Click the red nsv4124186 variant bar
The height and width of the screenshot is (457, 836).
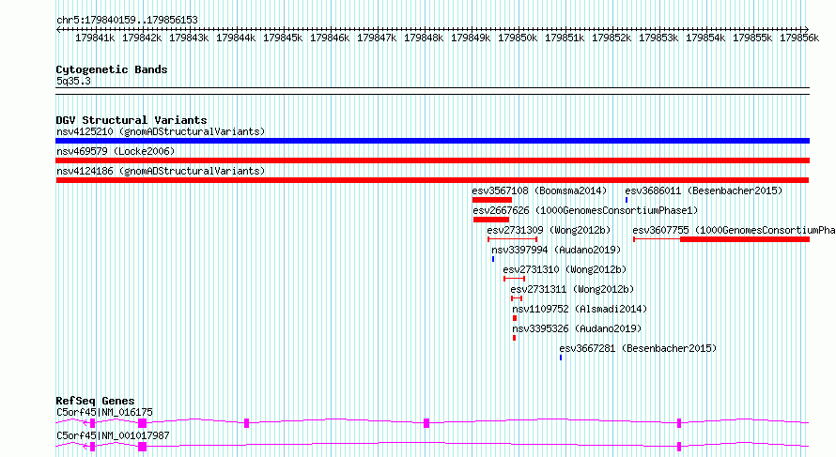pos(432,180)
